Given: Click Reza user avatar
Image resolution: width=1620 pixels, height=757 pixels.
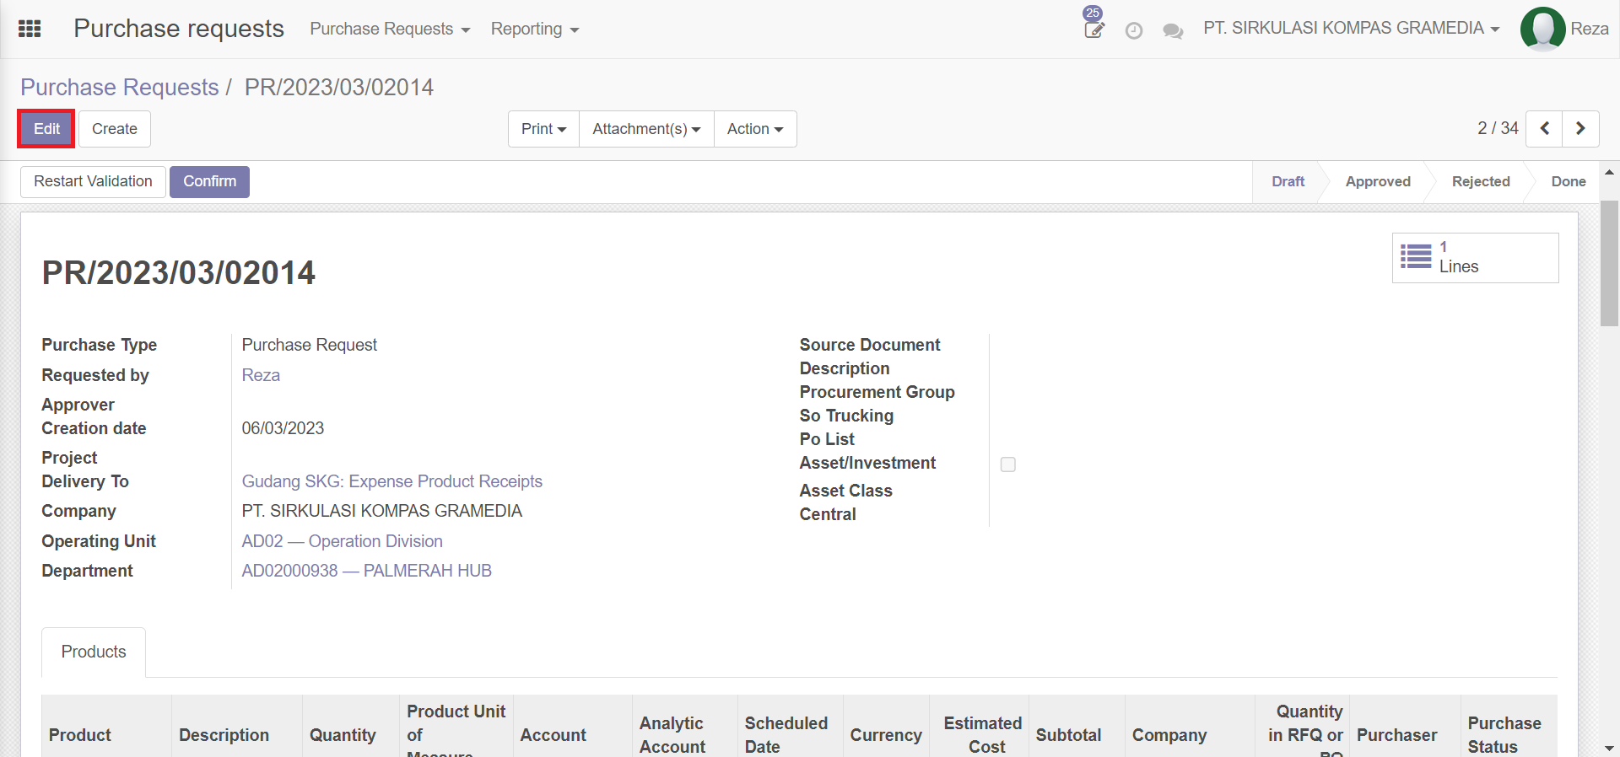Looking at the screenshot, I should (1542, 29).
